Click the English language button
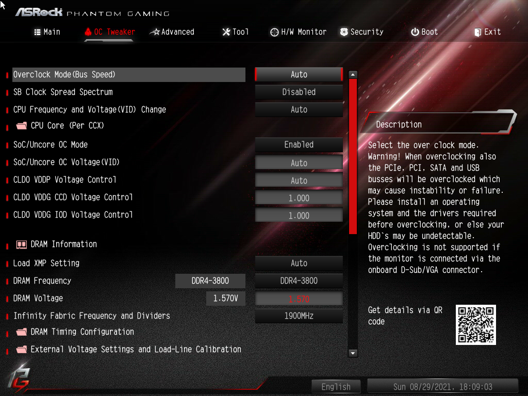 [x=336, y=387]
